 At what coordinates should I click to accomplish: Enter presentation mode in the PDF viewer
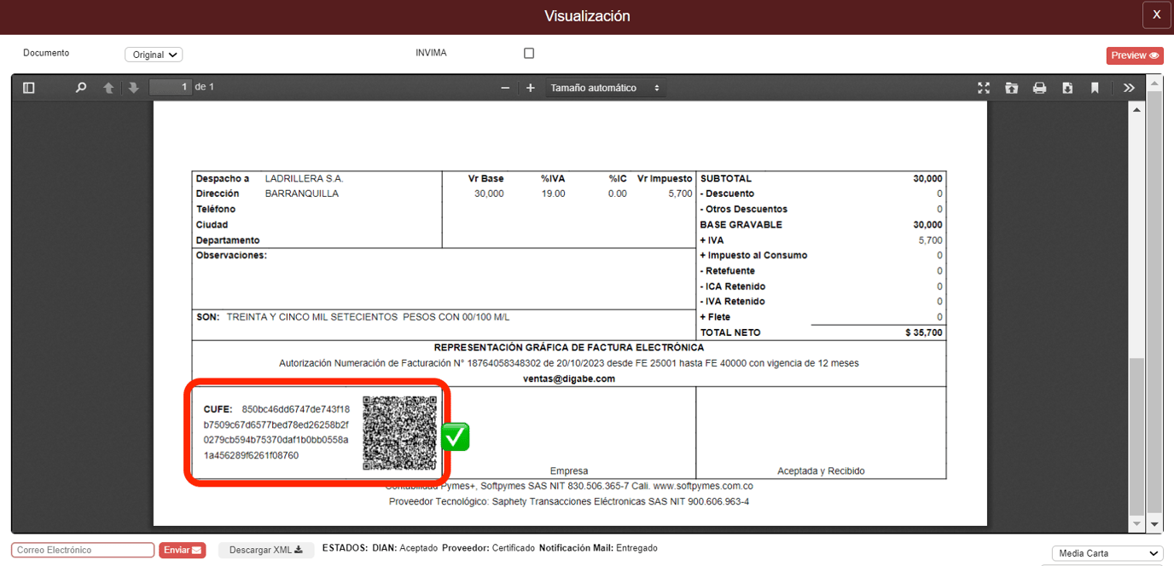[984, 87]
